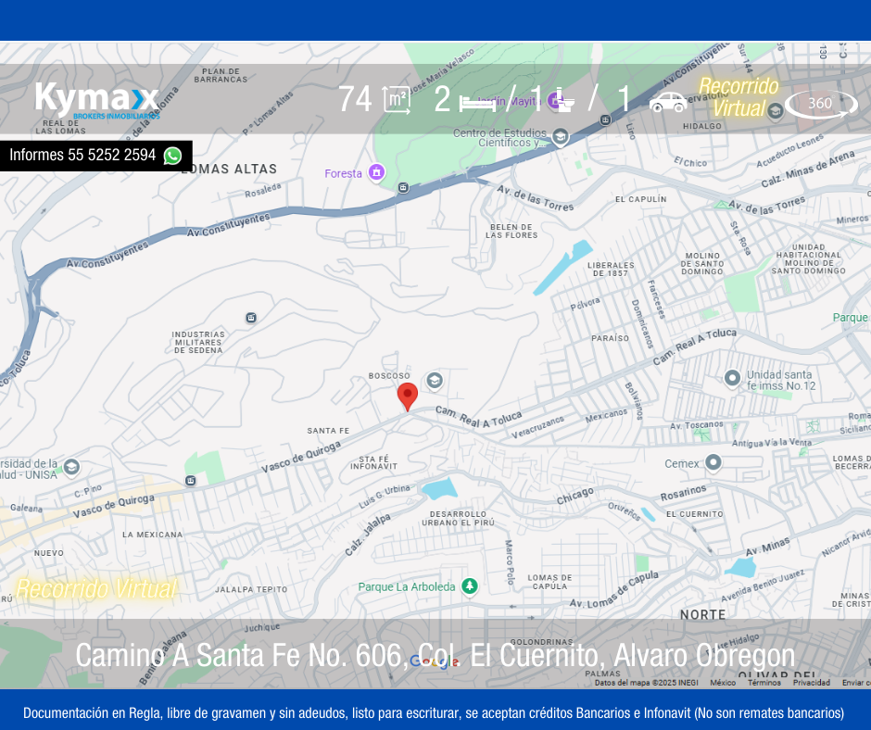Click the Rosarinos street label
871x730 pixels.
point(683,492)
